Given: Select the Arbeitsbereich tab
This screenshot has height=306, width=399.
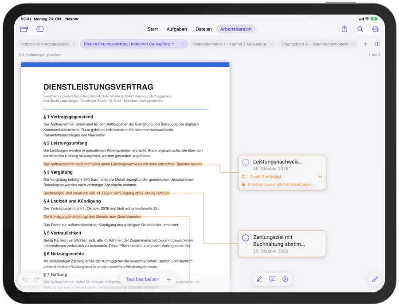Looking at the screenshot, I should click(x=236, y=29).
